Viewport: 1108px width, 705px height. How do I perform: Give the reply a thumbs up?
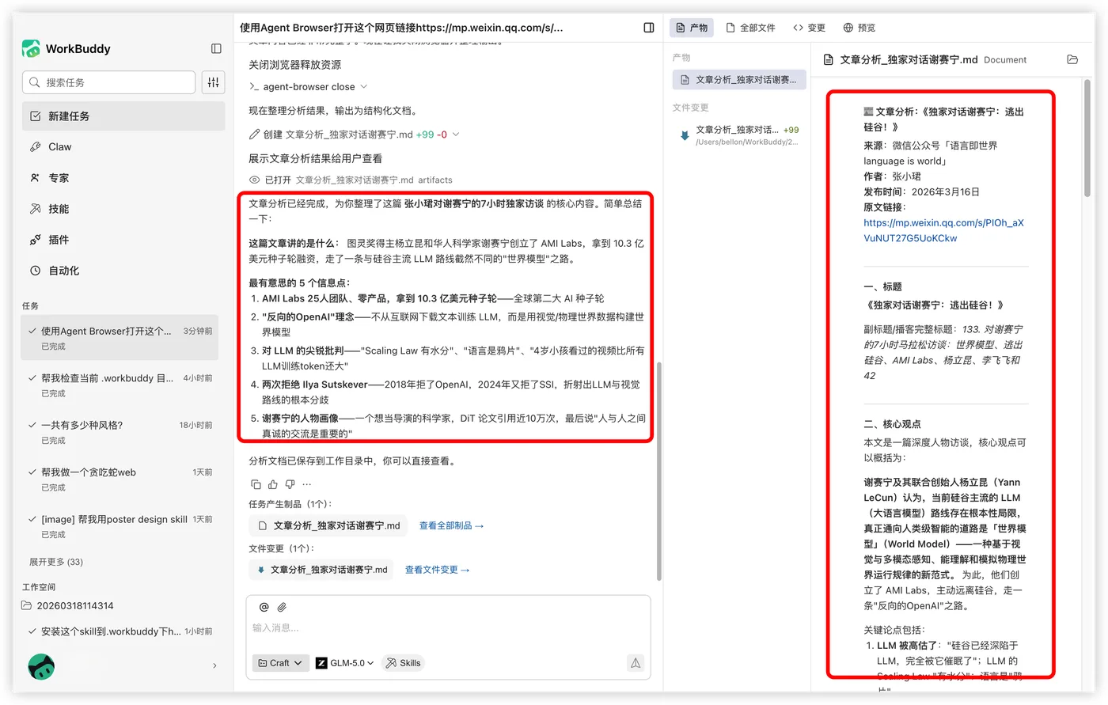pos(273,484)
